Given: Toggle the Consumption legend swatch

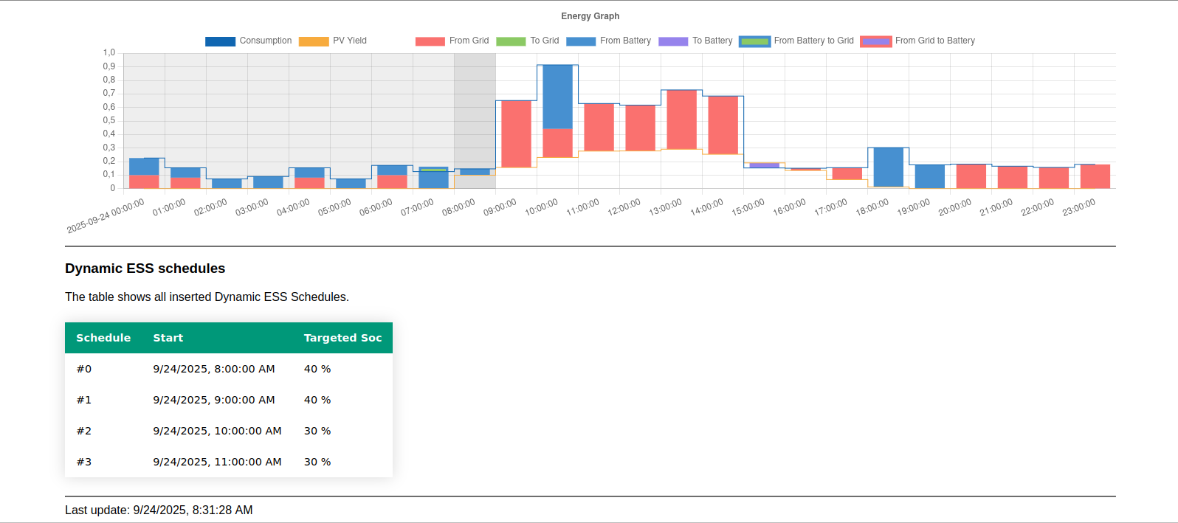Looking at the screenshot, I should coord(220,41).
